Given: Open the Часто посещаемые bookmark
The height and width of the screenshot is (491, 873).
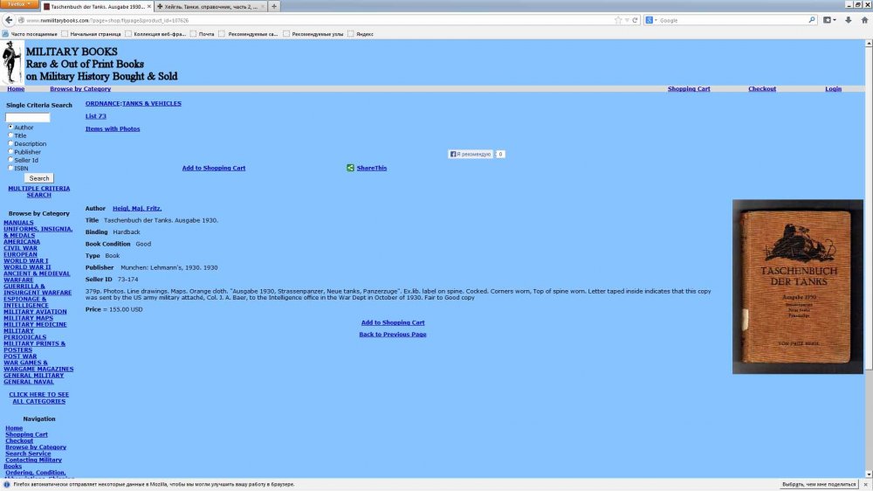Looking at the screenshot, I should point(29,34).
